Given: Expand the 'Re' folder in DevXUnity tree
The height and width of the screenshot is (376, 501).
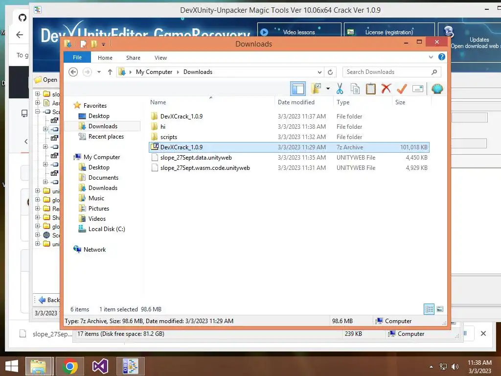Looking at the screenshot, I should 37,209.
